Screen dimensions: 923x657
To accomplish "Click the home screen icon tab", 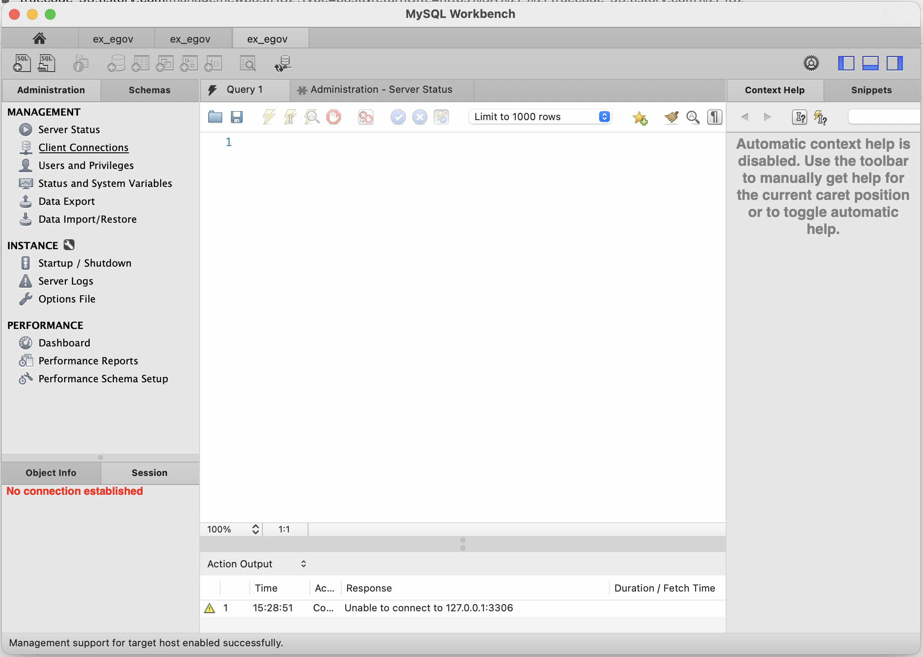I will (39, 39).
